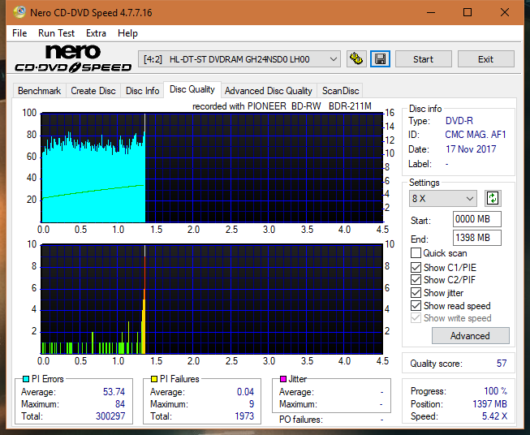Image resolution: width=530 pixels, height=435 pixels.
Task: Switch to the Benchmark tab
Action: coord(40,91)
